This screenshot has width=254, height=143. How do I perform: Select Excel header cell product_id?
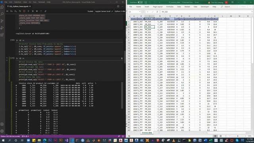click(149, 19)
